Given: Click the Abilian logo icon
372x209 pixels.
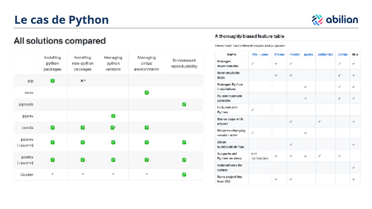Looking at the screenshot, I should (317, 20).
